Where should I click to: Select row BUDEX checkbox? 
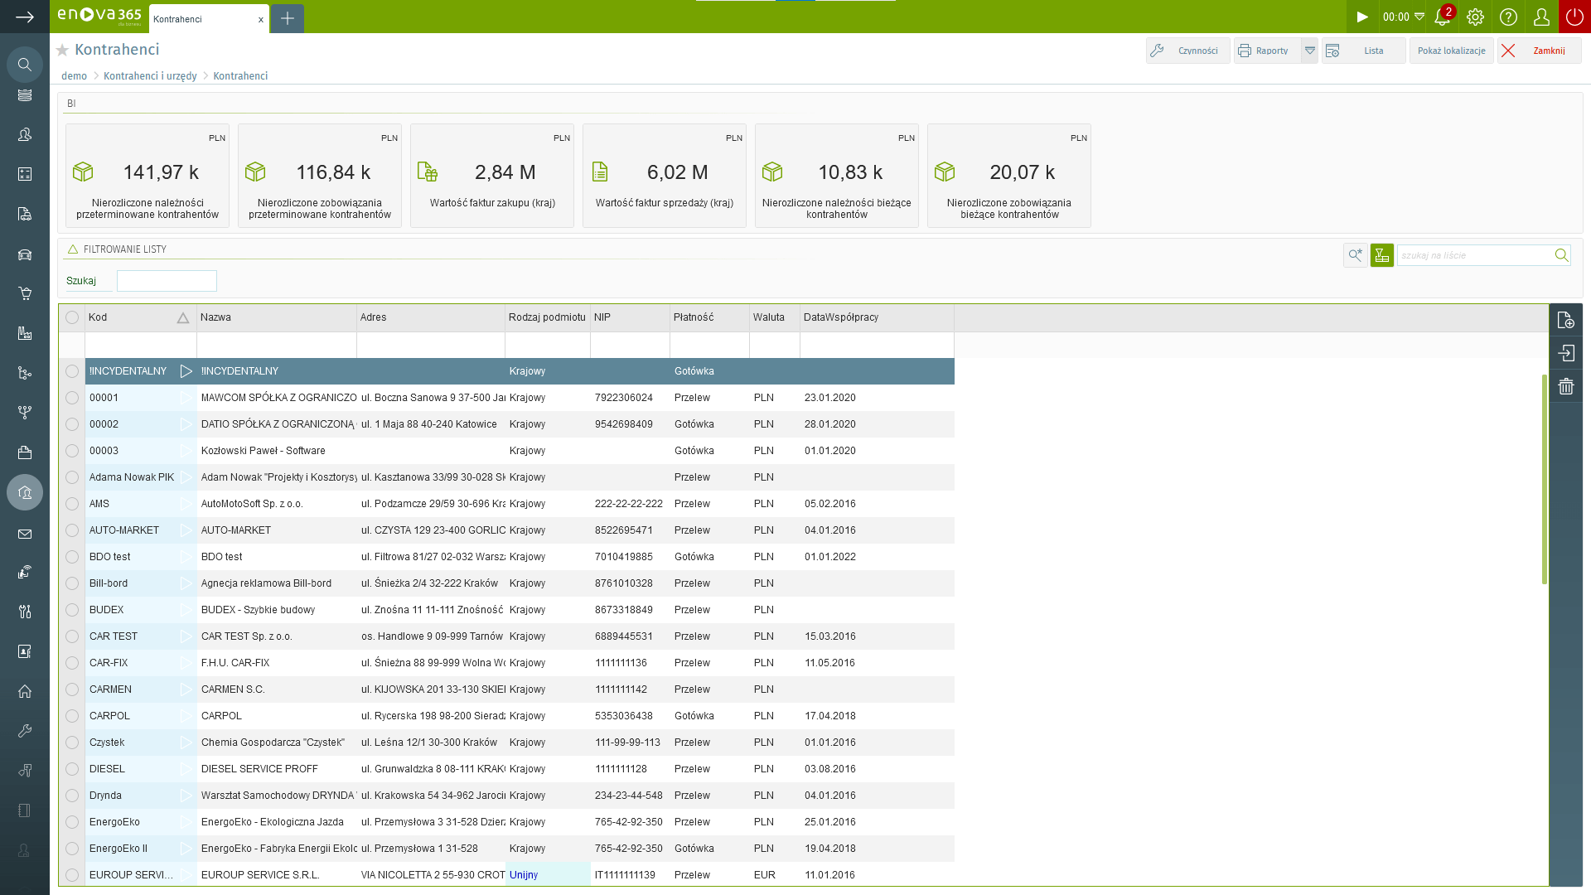72,610
